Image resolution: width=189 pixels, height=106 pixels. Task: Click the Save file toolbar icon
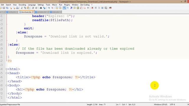click(4, 8)
